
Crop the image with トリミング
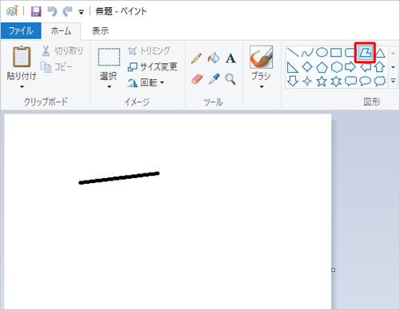(x=149, y=50)
